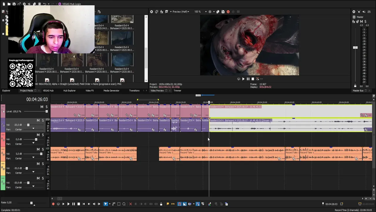Image resolution: width=376 pixels, height=212 pixels.
Task: Mute video track 1
Action: [x=42, y=107]
